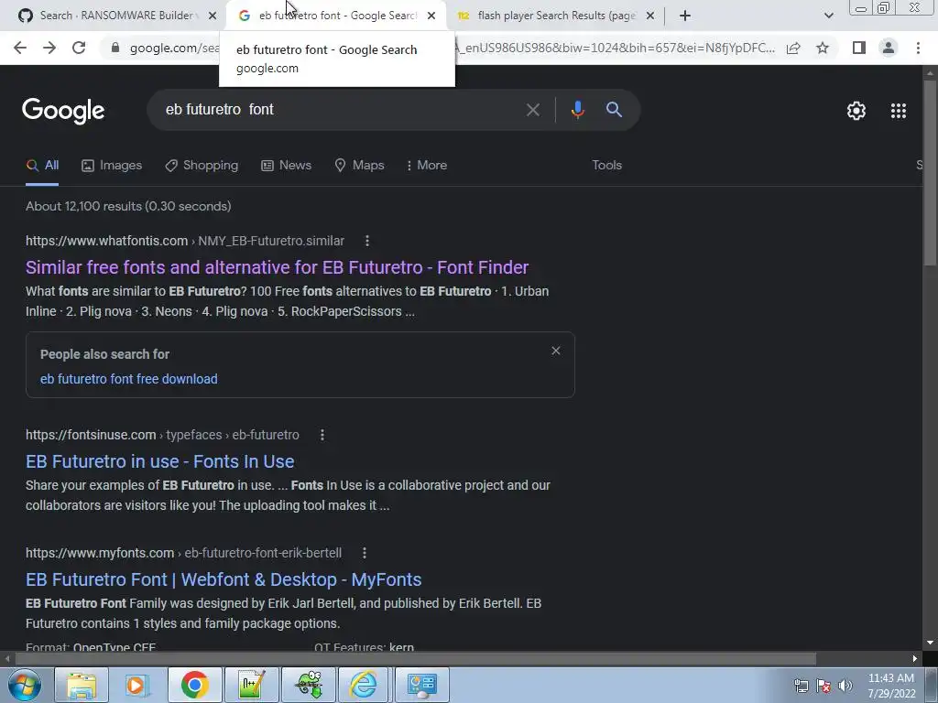Image resolution: width=938 pixels, height=703 pixels.
Task: Launch media player from taskbar
Action: 137,685
